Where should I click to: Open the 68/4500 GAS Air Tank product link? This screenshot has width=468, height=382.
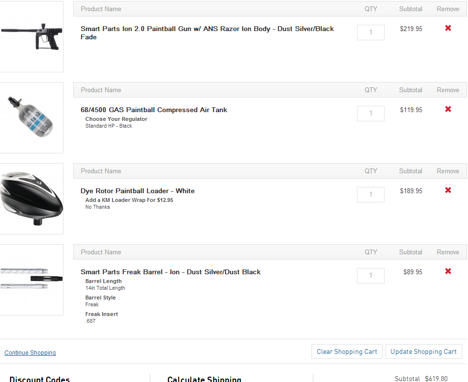154,110
